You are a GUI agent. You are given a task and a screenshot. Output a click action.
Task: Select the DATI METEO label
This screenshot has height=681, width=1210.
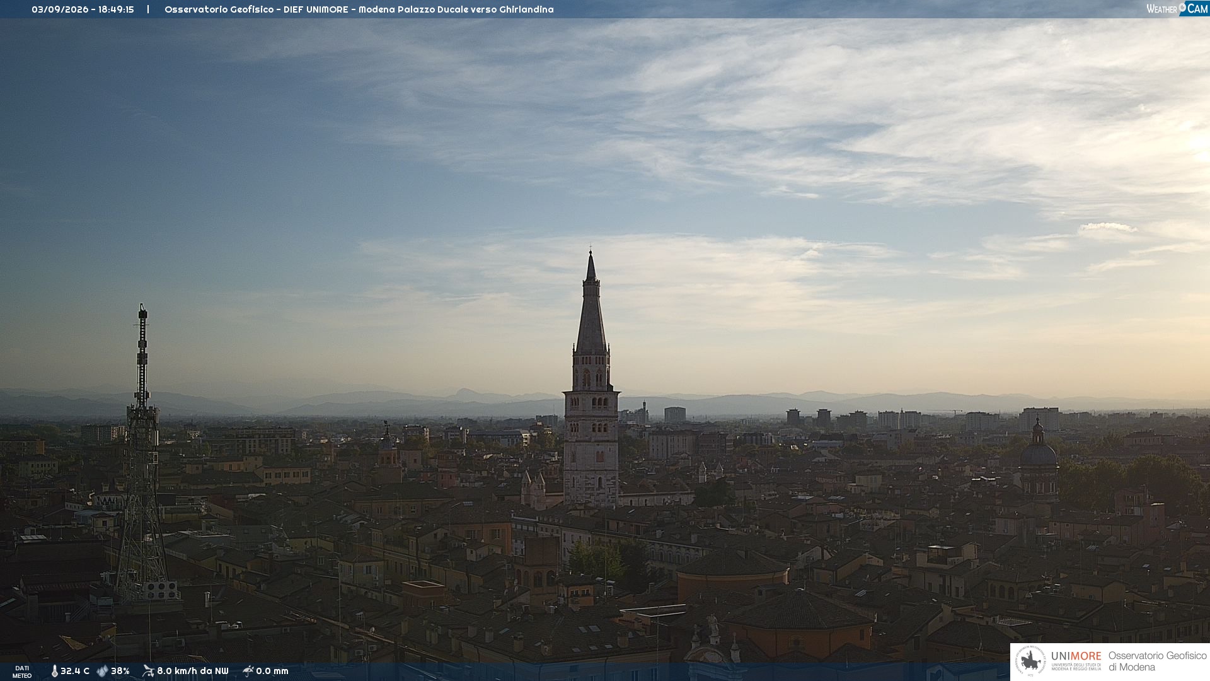[x=22, y=672]
